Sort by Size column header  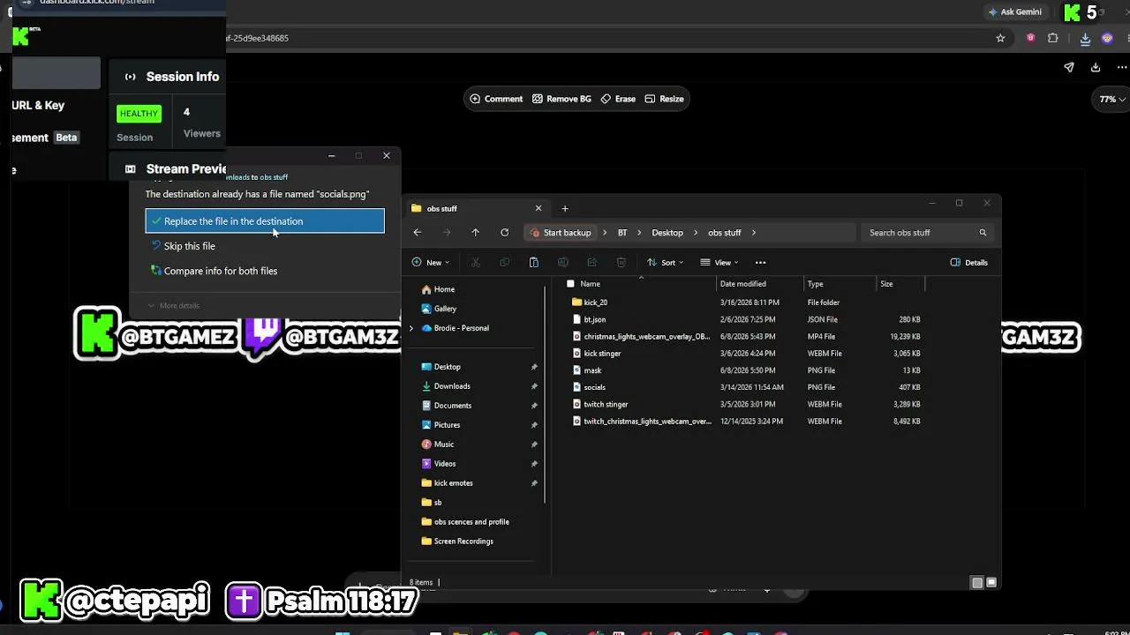click(886, 284)
